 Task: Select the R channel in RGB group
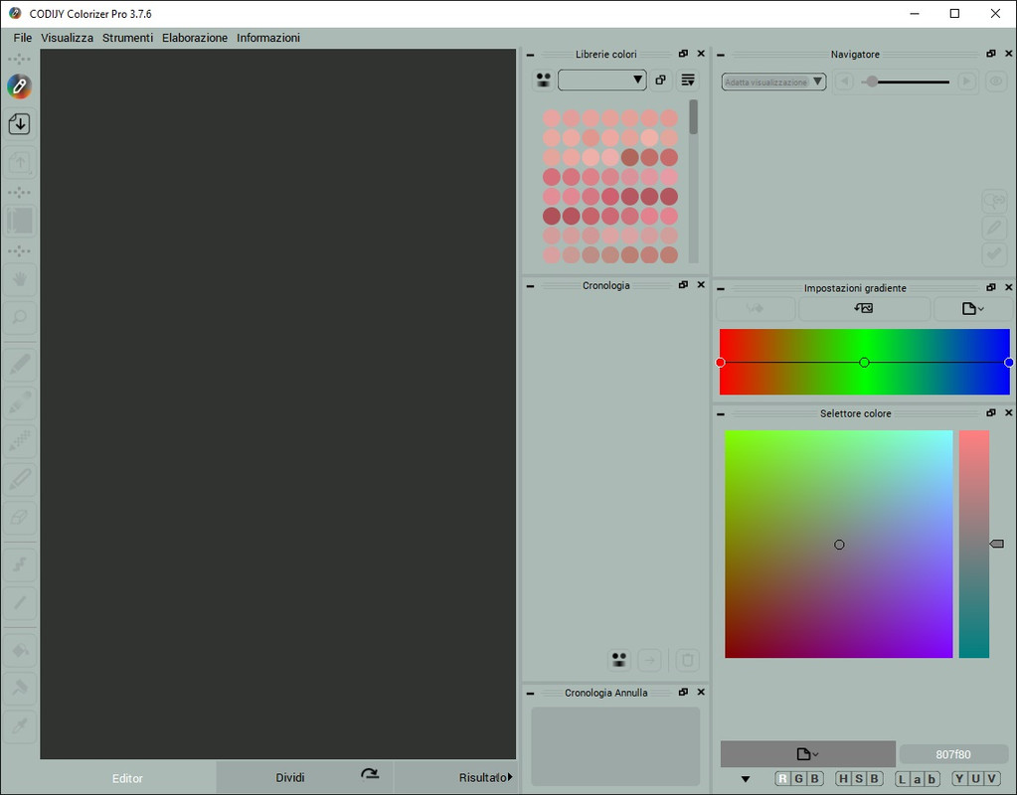pyautogui.click(x=782, y=779)
